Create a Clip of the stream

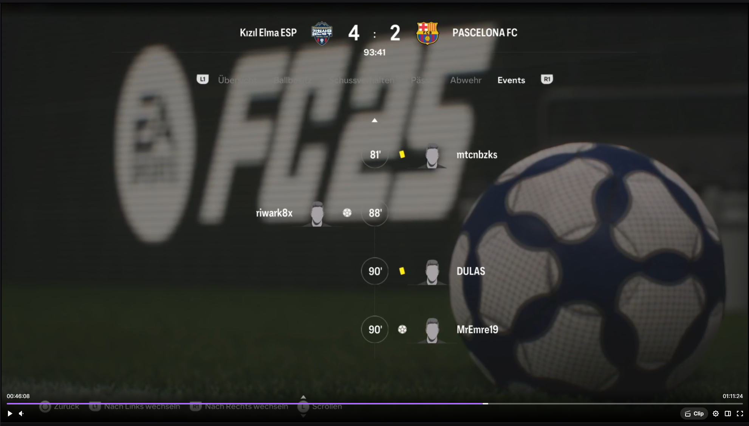pyautogui.click(x=694, y=414)
